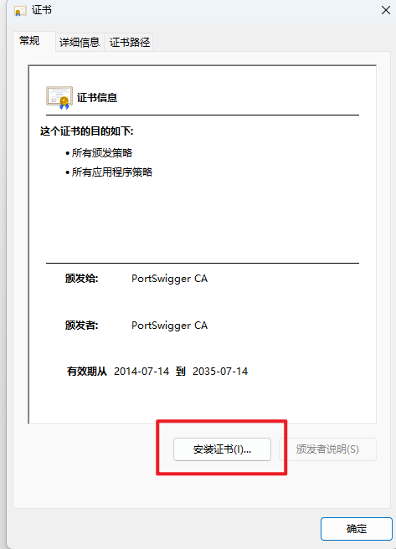Click the 颁发者 label

coord(81,326)
